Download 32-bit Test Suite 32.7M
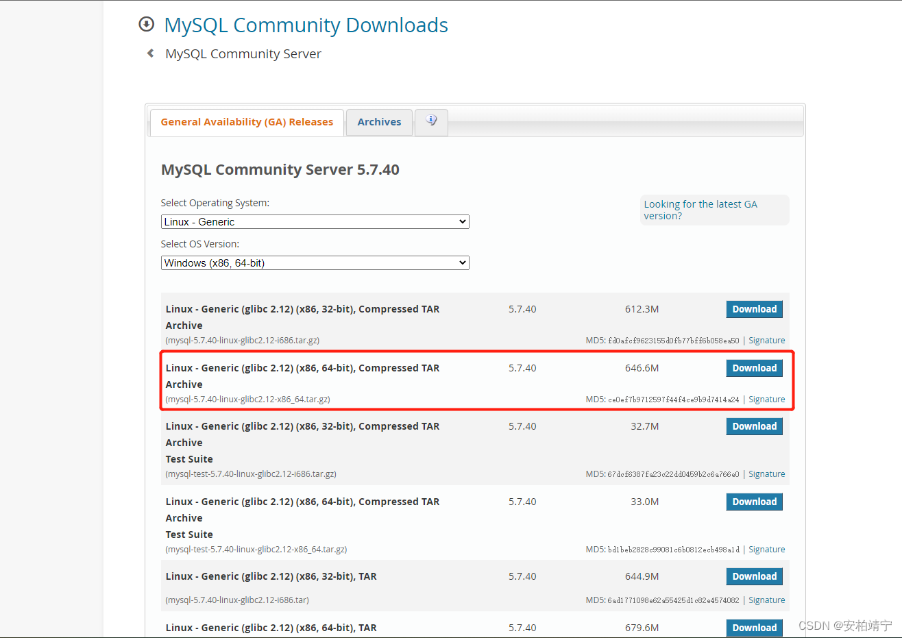 coord(754,426)
